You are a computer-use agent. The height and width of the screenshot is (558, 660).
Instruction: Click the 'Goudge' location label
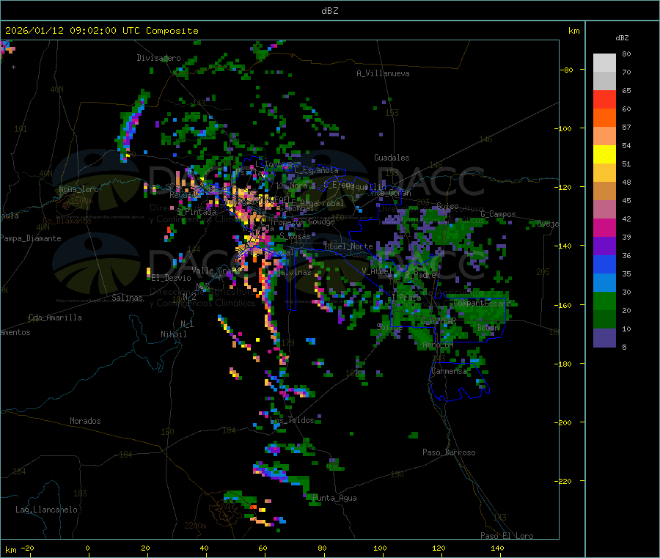point(322,221)
